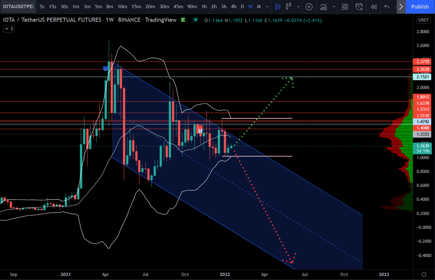Select the upper white horizontal line drawing
The image size is (435, 280).
click(x=257, y=118)
